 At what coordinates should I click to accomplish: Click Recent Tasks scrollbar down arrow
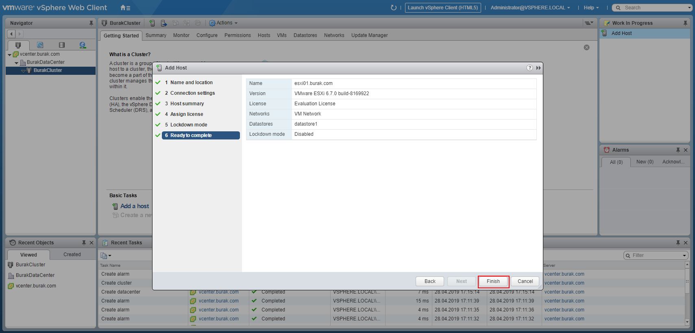pos(687,322)
